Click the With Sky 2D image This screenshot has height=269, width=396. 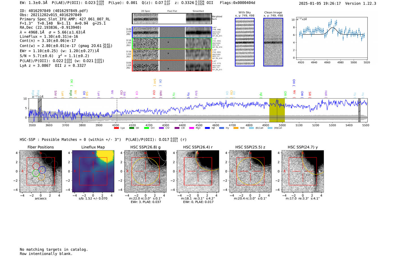click(245, 42)
